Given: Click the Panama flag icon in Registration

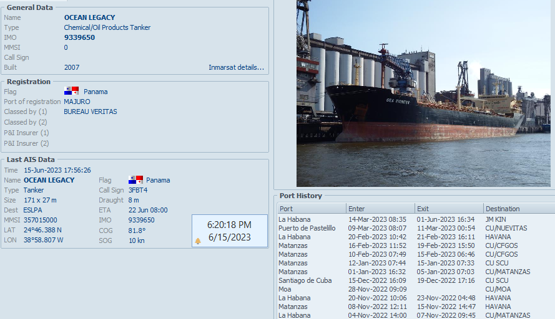Looking at the screenshot, I should pos(72,91).
